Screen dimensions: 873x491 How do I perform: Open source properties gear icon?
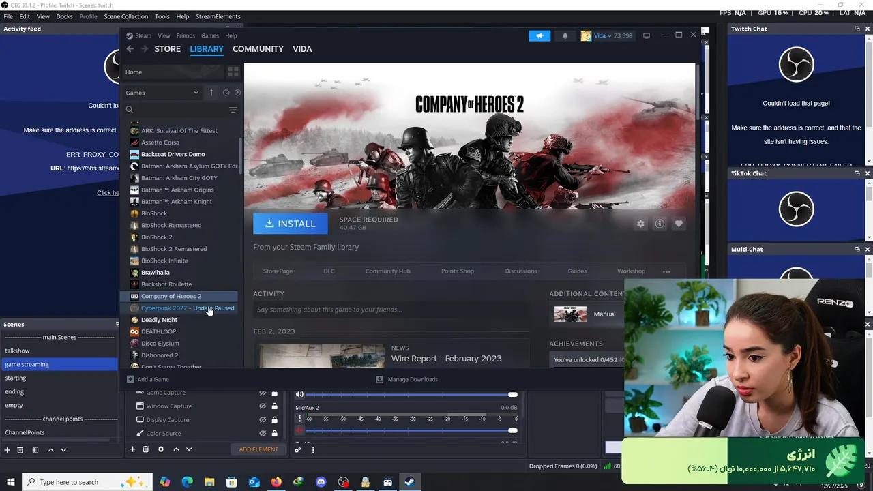click(161, 449)
